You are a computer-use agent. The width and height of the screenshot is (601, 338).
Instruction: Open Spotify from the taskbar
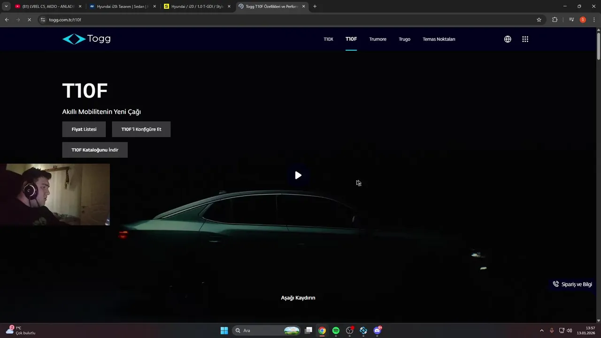coord(336,330)
